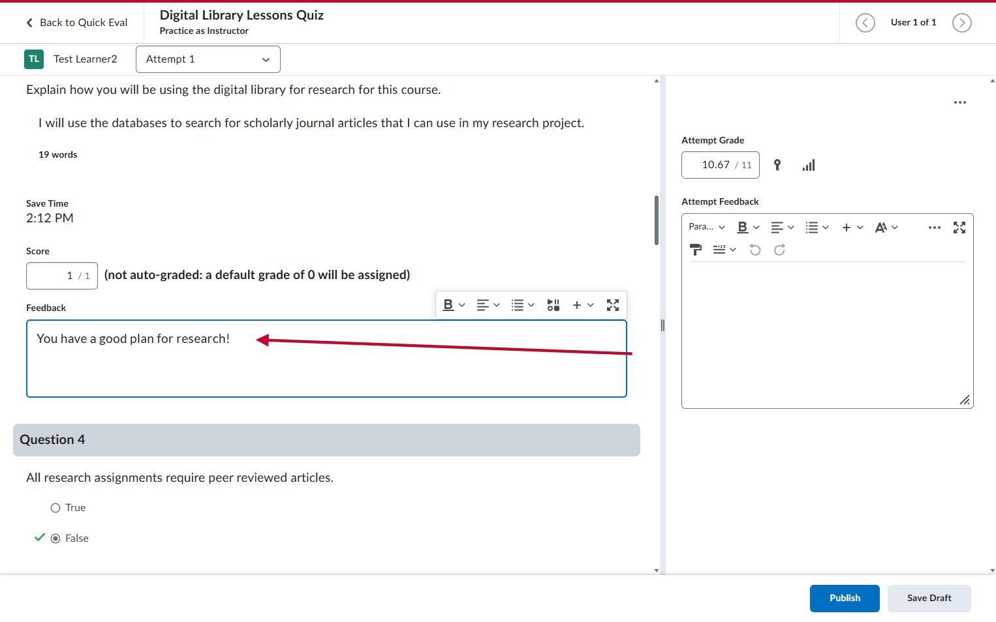Click the '19 words' count text
Screen dimensions: 996x622
(x=58, y=155)
